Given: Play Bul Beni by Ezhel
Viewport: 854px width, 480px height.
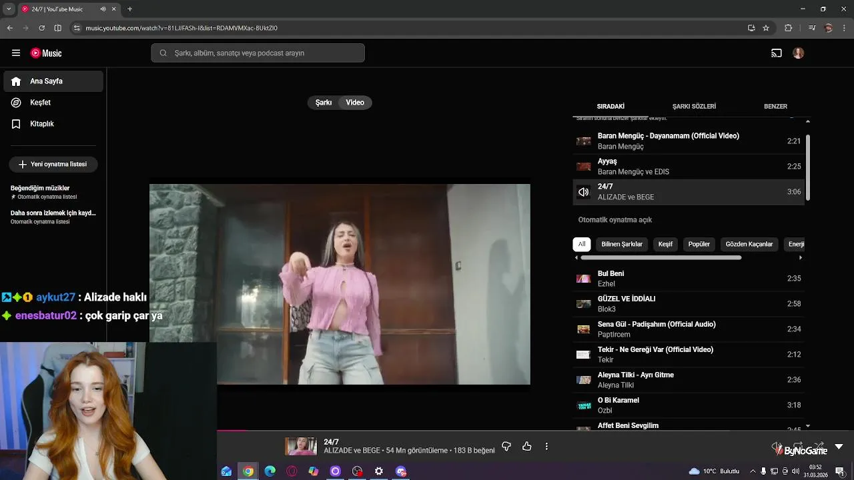Looking at the screenshot, I should [x=689, y=279].
